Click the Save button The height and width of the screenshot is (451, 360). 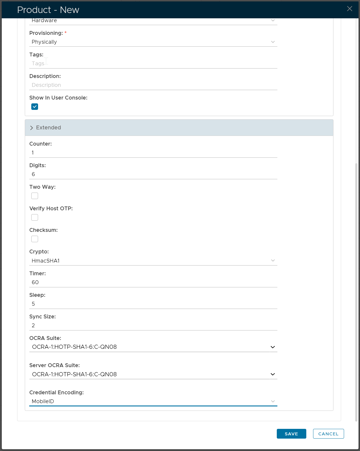291,434
